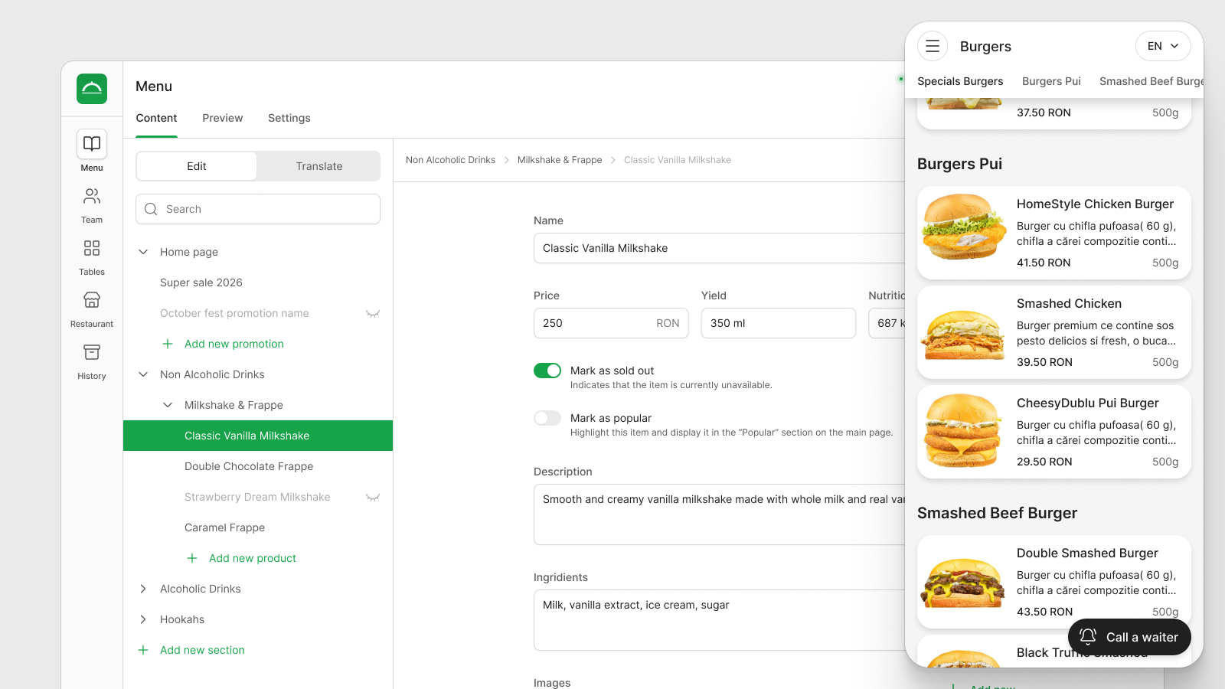Image resolution: width=1225 pixels, height=689 pixels.
Task: Click the search magnifier icon
Action: [x=151, y=209]
